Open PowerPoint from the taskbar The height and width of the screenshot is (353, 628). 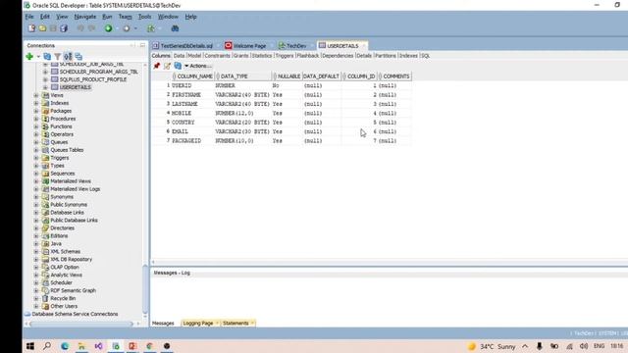pyautogui.click(x=132, y=346)
